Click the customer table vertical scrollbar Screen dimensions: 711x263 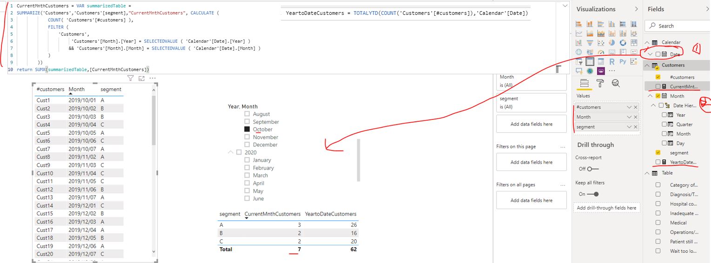pyautogui.click(x=154, y=121)
